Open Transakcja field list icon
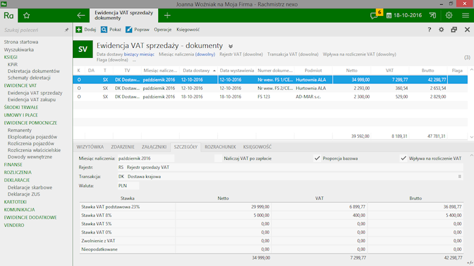Viewport: 474px width, 266px height. (460, 176)
